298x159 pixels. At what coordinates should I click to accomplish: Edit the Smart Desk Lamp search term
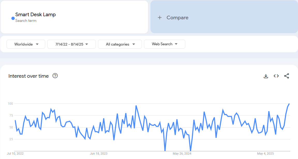(x=35, y=15)
